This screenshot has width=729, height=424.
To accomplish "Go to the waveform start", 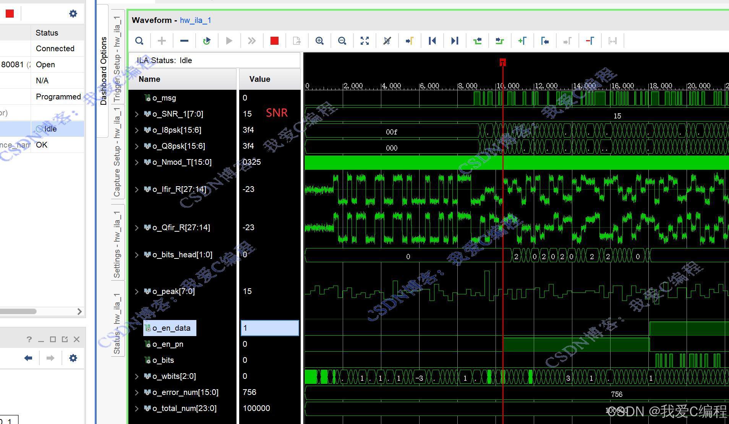I will click(432, 41).
